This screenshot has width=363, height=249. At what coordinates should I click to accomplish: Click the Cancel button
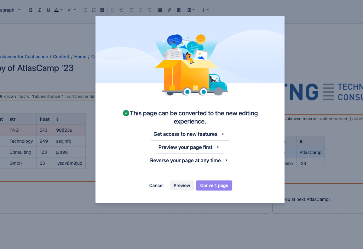click(156, 185)
